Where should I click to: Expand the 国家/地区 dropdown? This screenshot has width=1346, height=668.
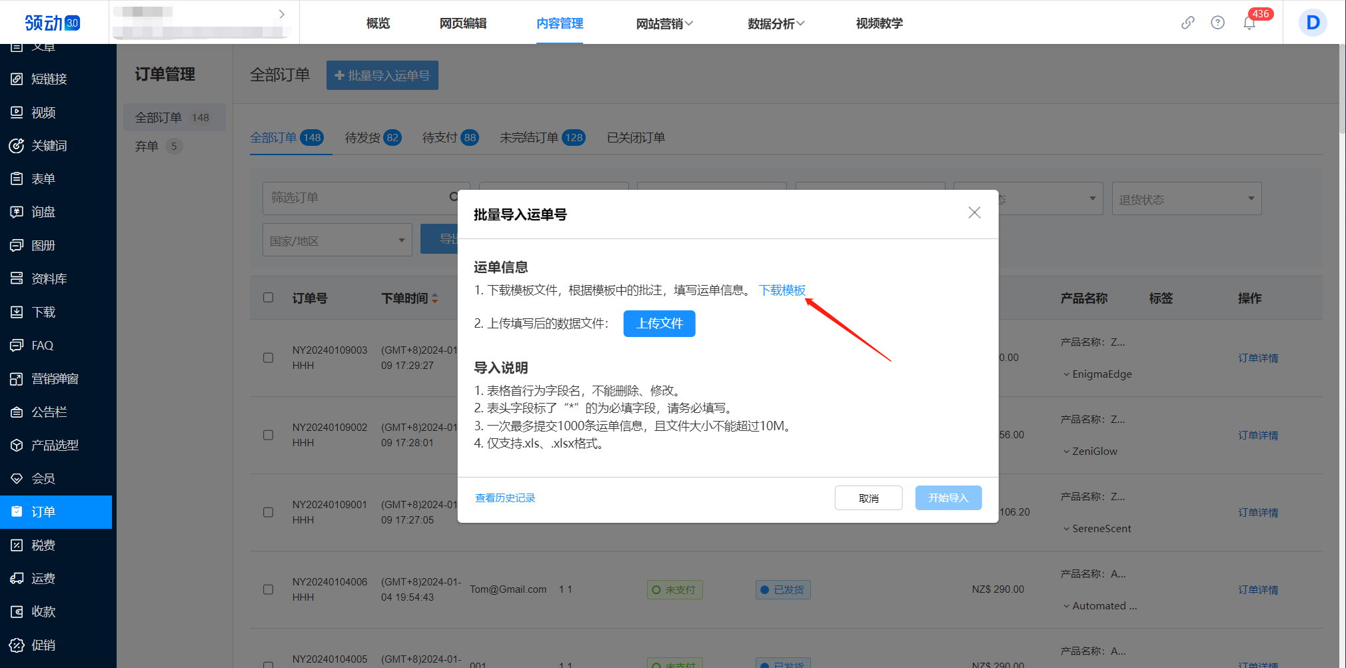coord(336,239)
